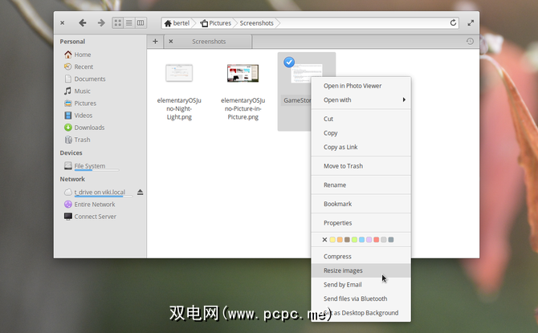Reload the folder with refresh icon
Screen dimensions: 538x333
[453, 23]
